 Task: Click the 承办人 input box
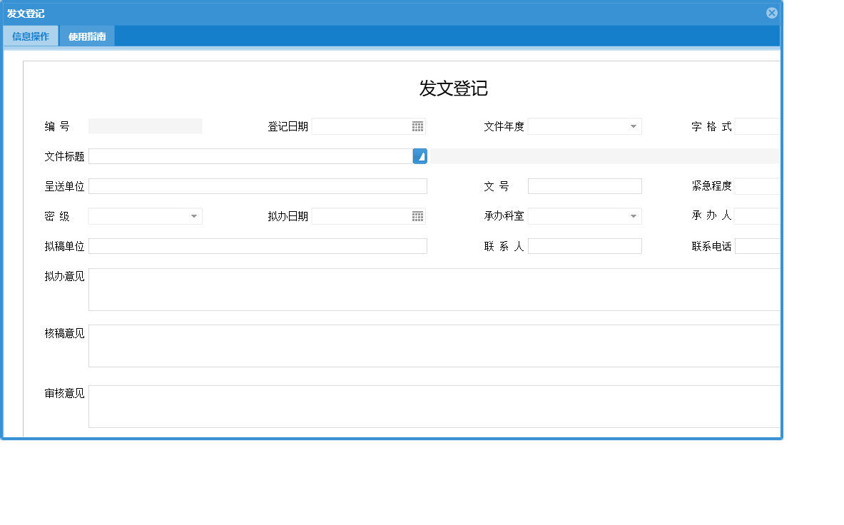coord(756,215)
